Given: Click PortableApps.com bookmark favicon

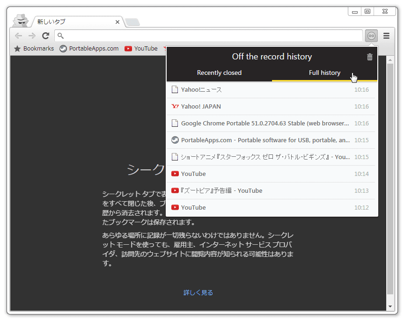Looking at the screenshot, I should (63, 49).
